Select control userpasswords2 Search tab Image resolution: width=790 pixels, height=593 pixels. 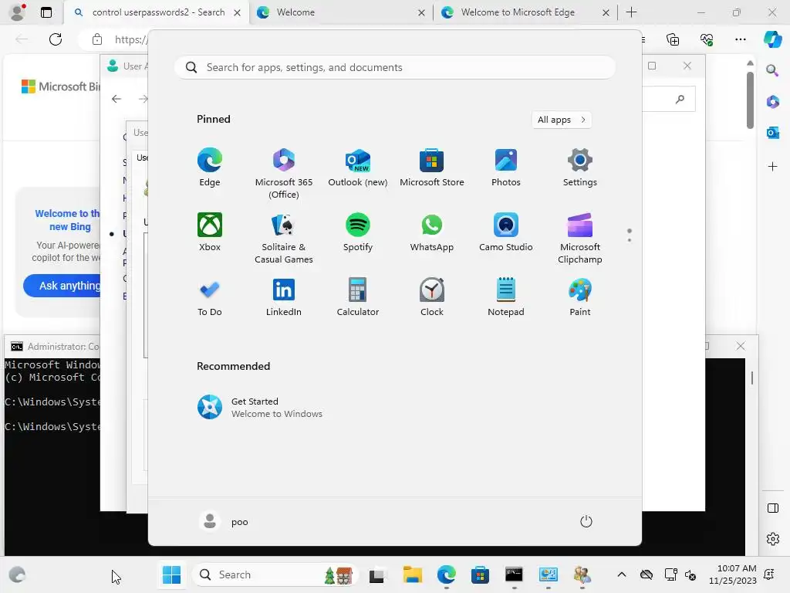[x=158, y=12]
